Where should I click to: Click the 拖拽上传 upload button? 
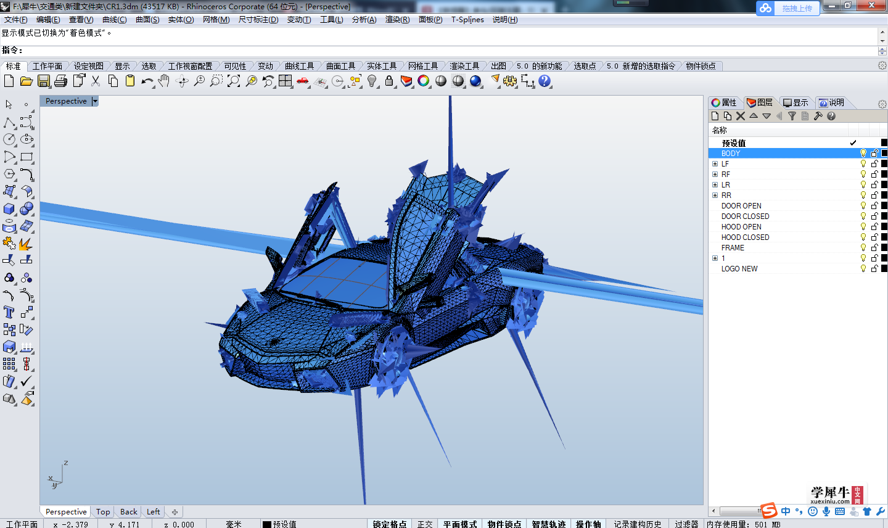pos(788,8)
